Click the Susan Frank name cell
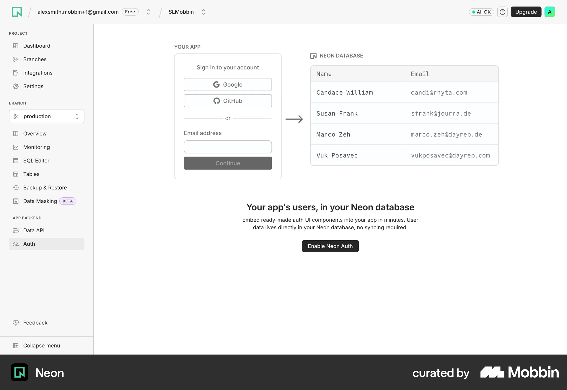The image size is (567, 390). [337, 114]
